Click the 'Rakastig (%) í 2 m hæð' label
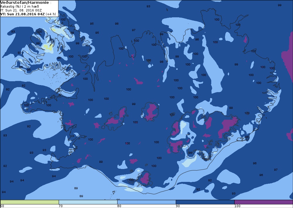 pyautogui.click(x=20, y=6)
